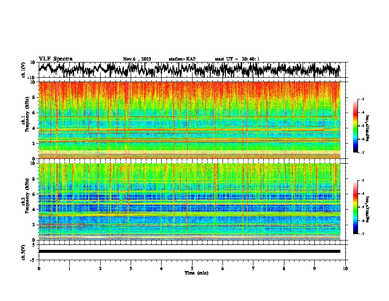
Task: Click the ch.2 spectrogram color scale bar
Action: pyautogui.click(x=355, y=207)
